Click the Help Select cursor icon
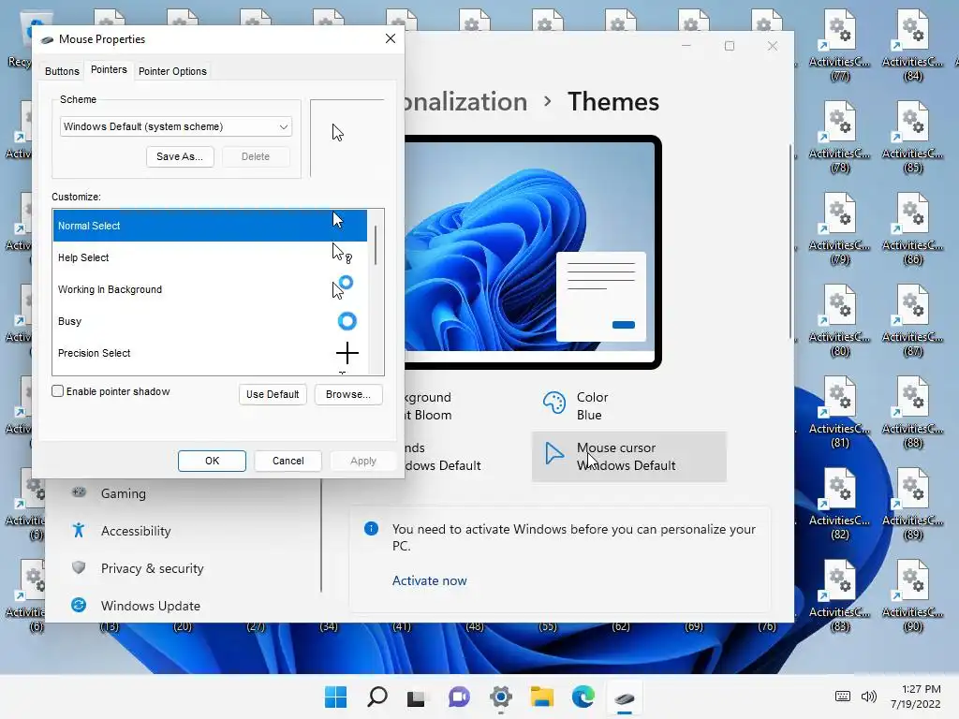959x719 pixels. tap(341, 253)
